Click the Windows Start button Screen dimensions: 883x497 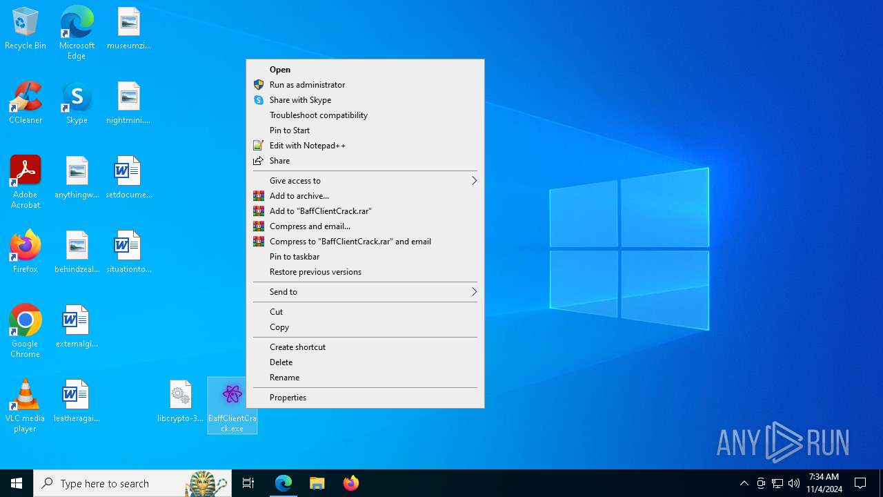[17, 483]
